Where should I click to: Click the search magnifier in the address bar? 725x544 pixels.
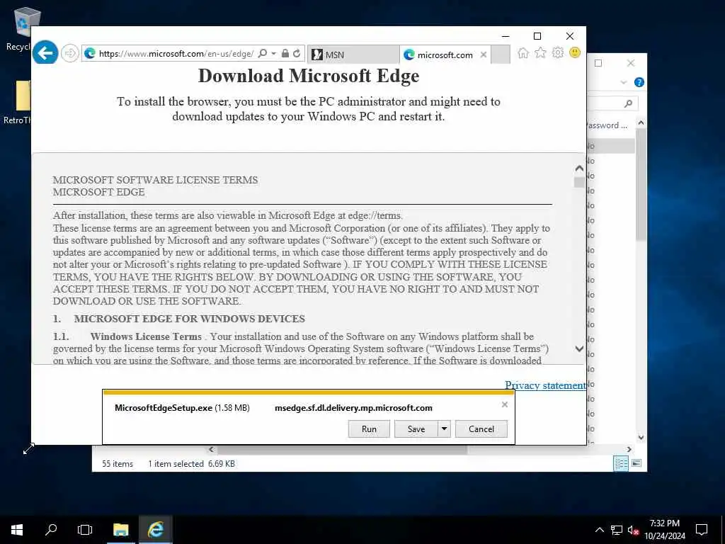(262, 53)
